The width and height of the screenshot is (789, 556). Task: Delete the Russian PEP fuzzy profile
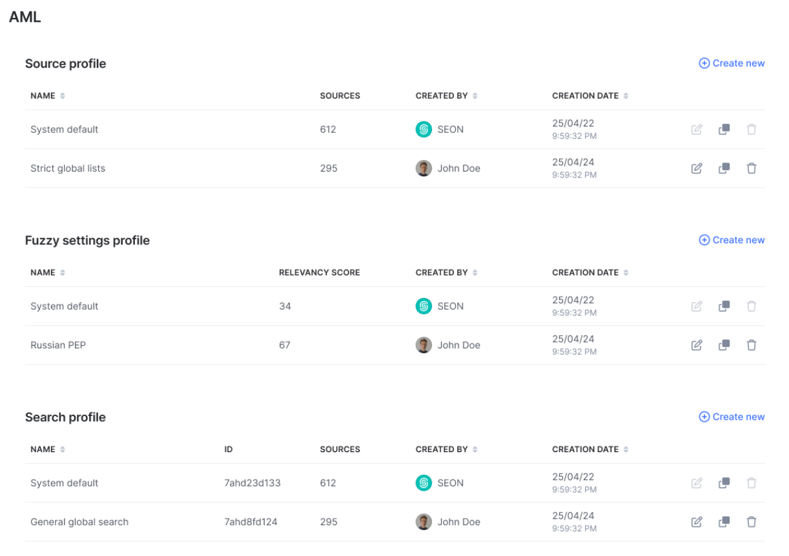point(752,345)
